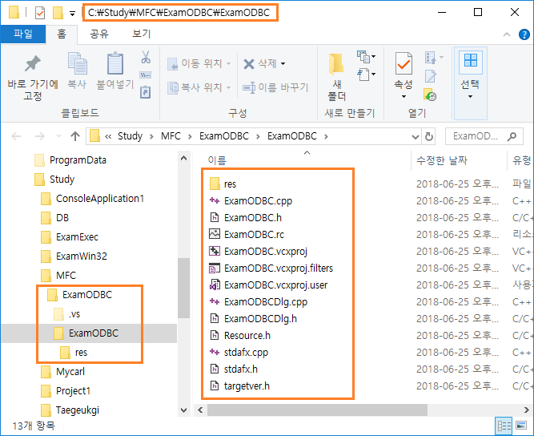534x436 pixels.
Task: Open Customize Quick Access Toolbar dropdown
Action: (x=72, y=14)
